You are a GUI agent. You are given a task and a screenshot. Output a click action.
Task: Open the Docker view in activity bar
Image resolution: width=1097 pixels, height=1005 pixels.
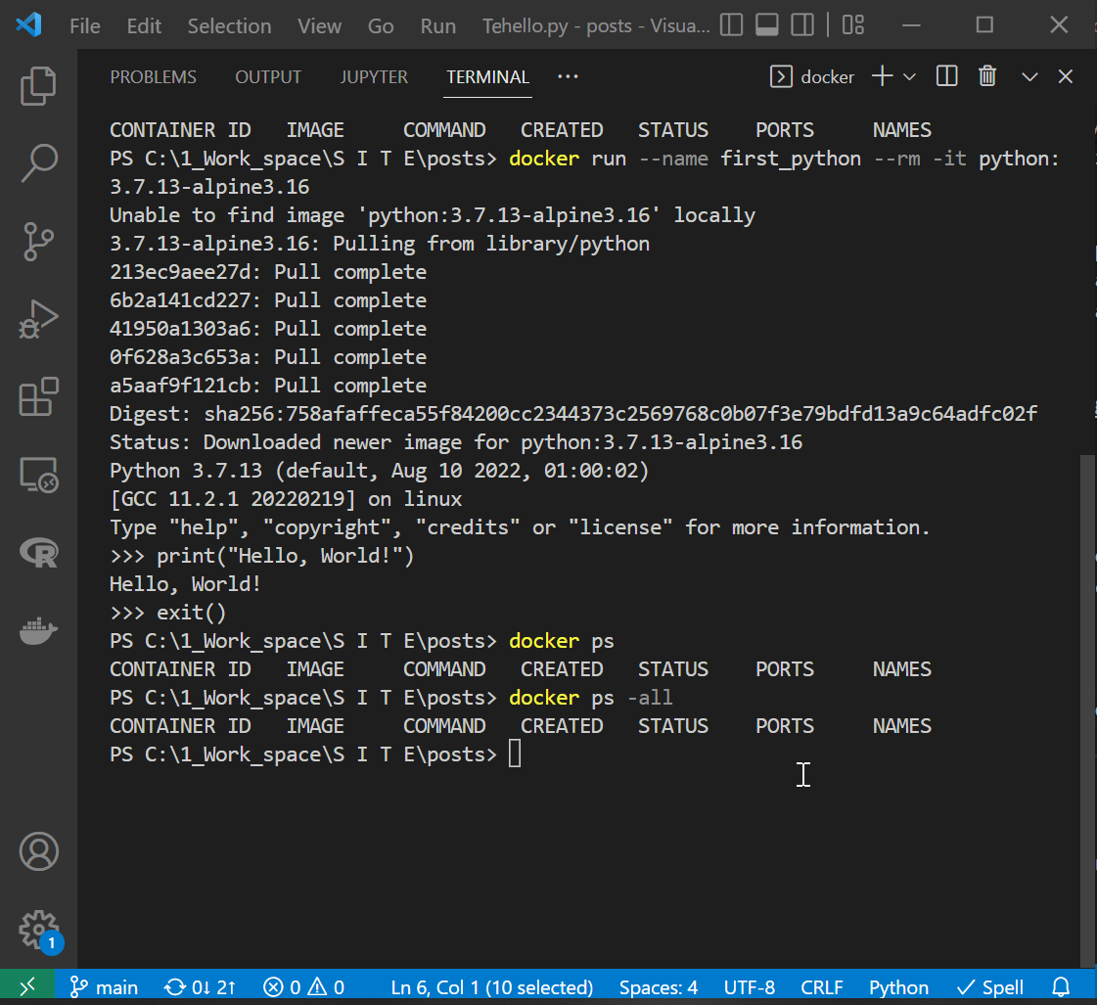pyautogui.click(x=38, y=631)
